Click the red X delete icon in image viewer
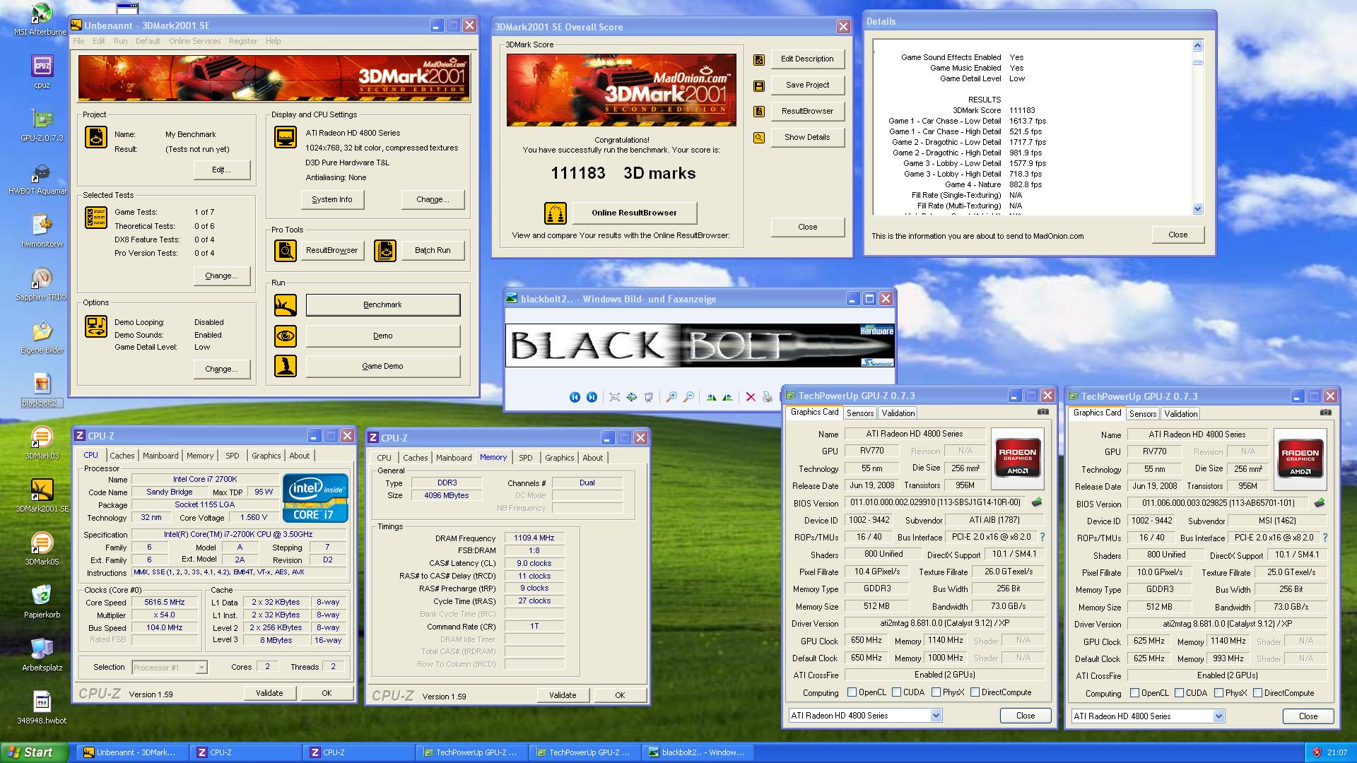1357x763 pixels. click(751, 397)
